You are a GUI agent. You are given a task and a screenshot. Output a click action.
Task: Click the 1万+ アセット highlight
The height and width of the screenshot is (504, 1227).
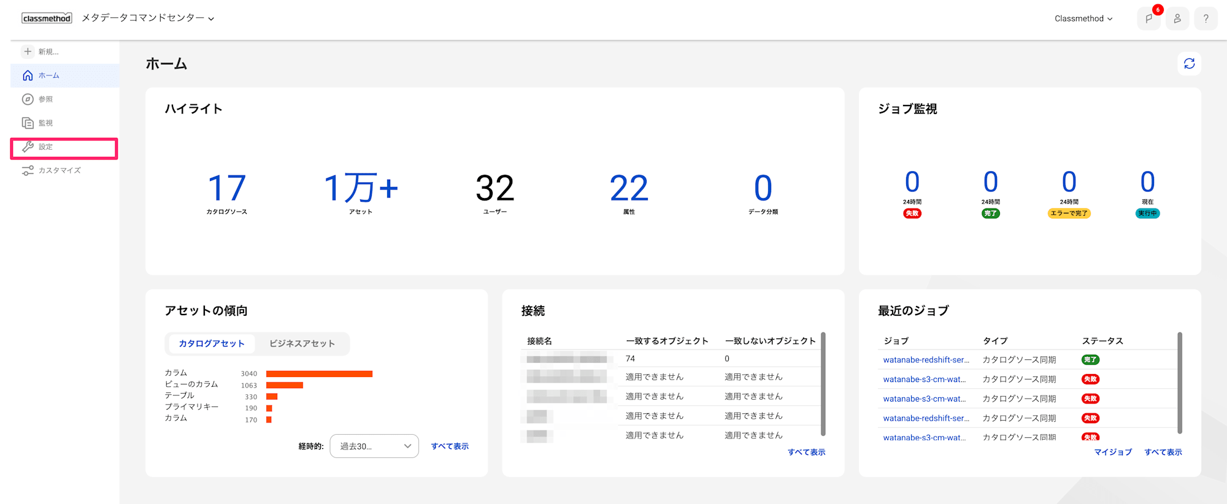(361, 193)
